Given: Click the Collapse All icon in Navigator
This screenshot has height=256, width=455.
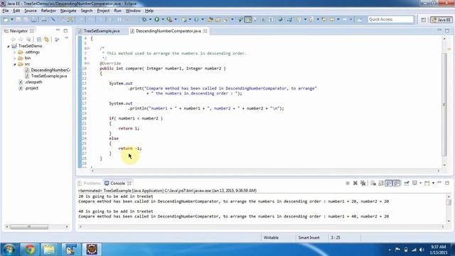Looking at the screenshot, I should click(x=39, y=39).
